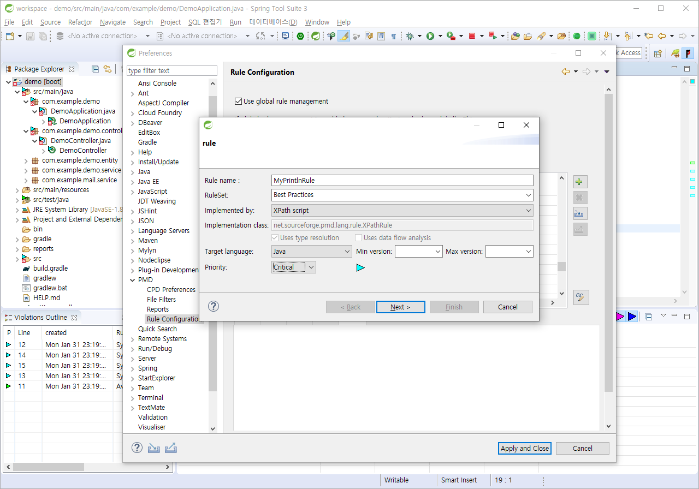
Task: Open the Navigate menu
Action: [113, 22]
